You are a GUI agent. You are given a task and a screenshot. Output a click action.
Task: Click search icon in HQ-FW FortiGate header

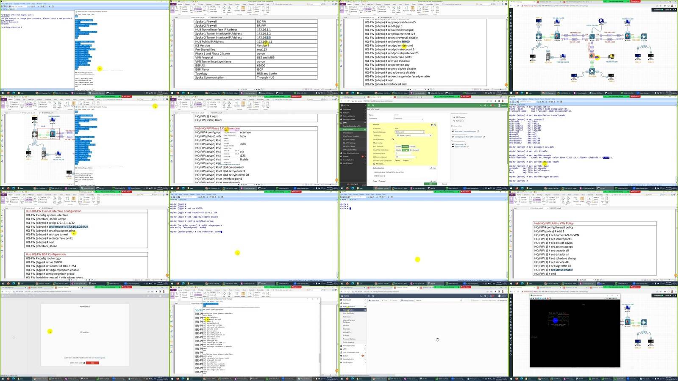(373, 105)
